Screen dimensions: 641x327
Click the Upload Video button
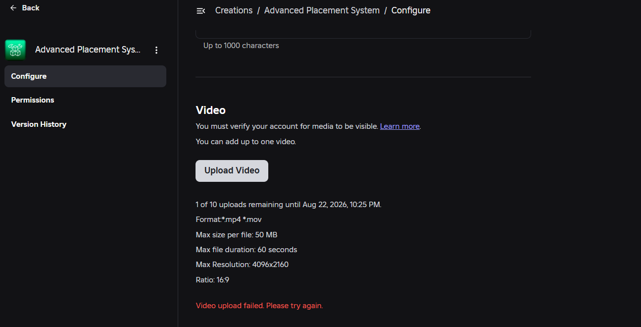(x=232, y=170)
